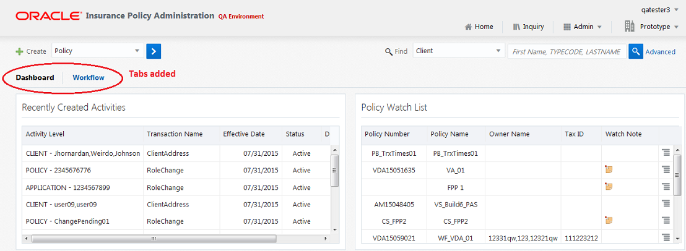Open watch note icon for CS_FPP2
This screenshot has width=686, height=251.
click(609, 220)
